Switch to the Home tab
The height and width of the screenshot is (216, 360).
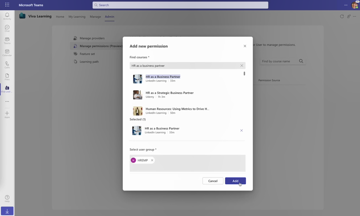tap(60, 17)
